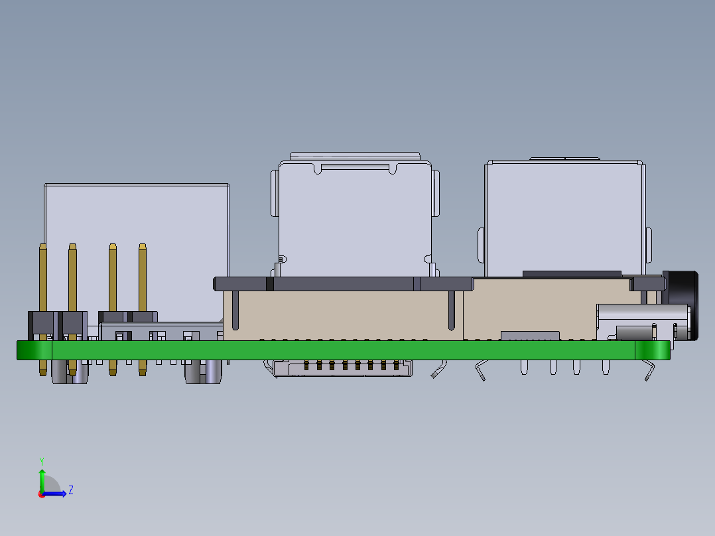Click the blue Z axis arrow of the triad
Screen dimensions: 715x536
coord(55,494)
